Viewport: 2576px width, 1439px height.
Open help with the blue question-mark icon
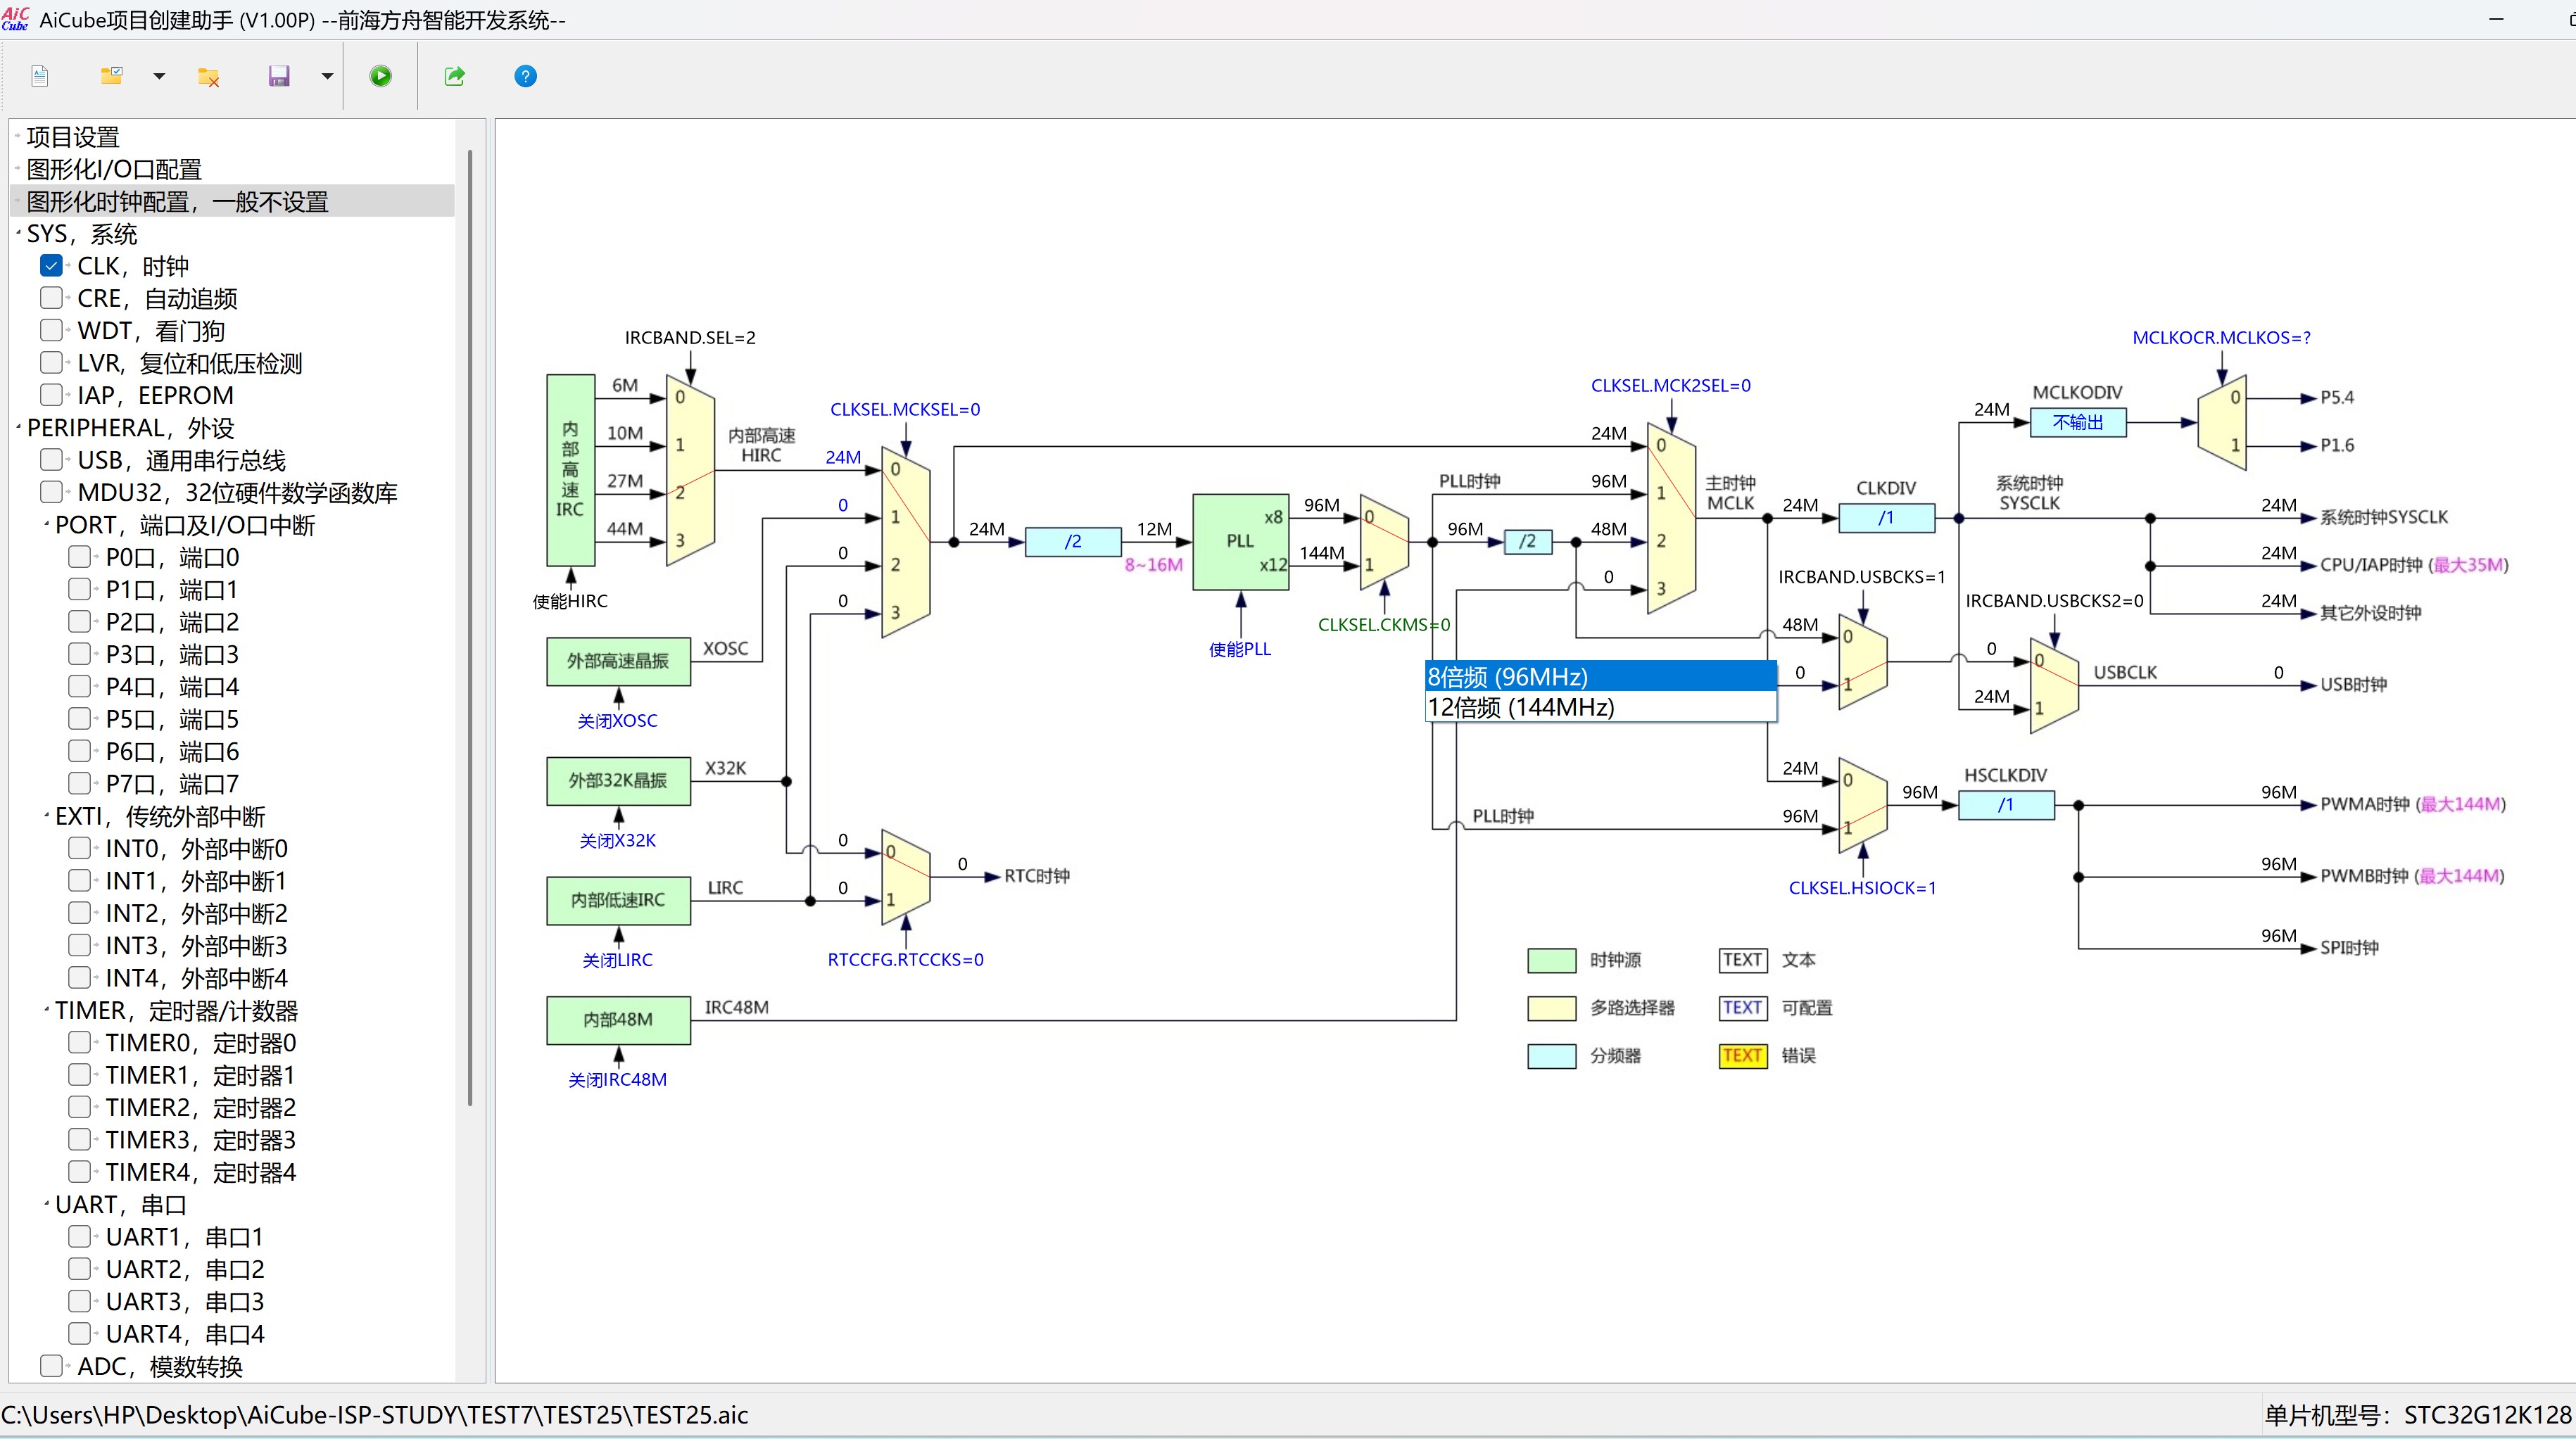pos(525,76)
